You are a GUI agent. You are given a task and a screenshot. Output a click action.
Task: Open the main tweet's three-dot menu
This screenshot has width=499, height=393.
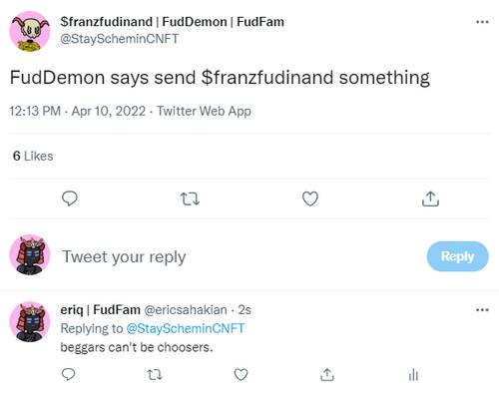tap(482, 22)
